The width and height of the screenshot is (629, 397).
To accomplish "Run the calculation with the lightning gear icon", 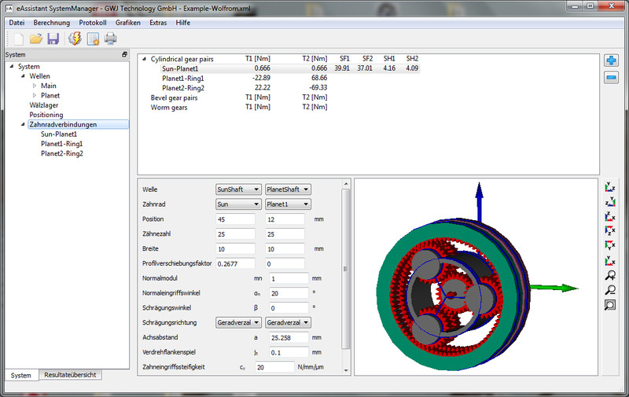I will click(x=75, y=39).
